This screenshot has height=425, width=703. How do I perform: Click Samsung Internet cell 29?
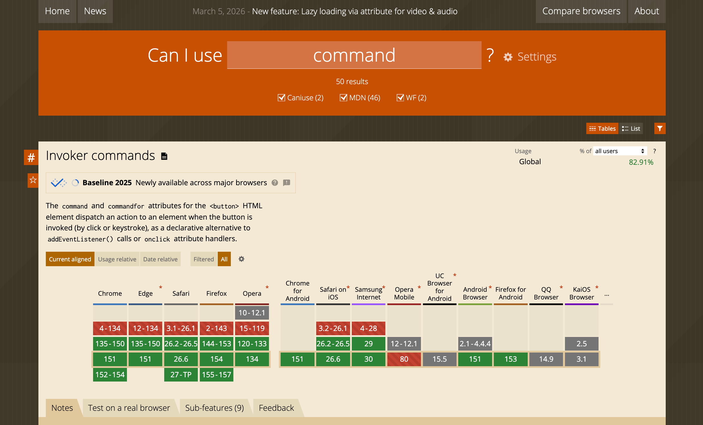[x=368, y=343]
